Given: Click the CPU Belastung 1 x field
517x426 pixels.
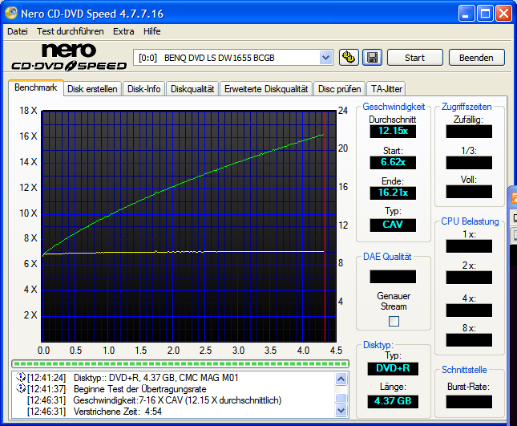Looking at the screenshot, I should (469, 246).
